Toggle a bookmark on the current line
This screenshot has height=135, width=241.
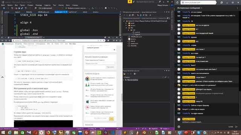[x=105, y=8]
